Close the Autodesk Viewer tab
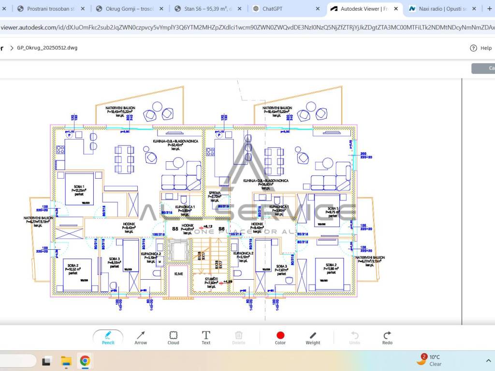 pos(396,9)
